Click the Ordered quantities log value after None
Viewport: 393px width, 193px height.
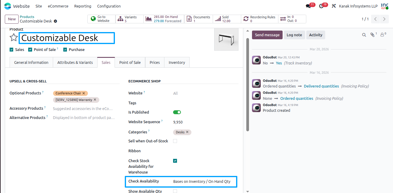(297, 98)
